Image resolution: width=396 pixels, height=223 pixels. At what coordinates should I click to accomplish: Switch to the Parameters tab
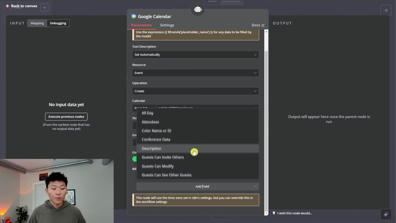point(141,25)
